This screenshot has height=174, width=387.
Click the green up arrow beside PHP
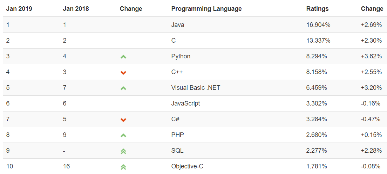[123, 135]
